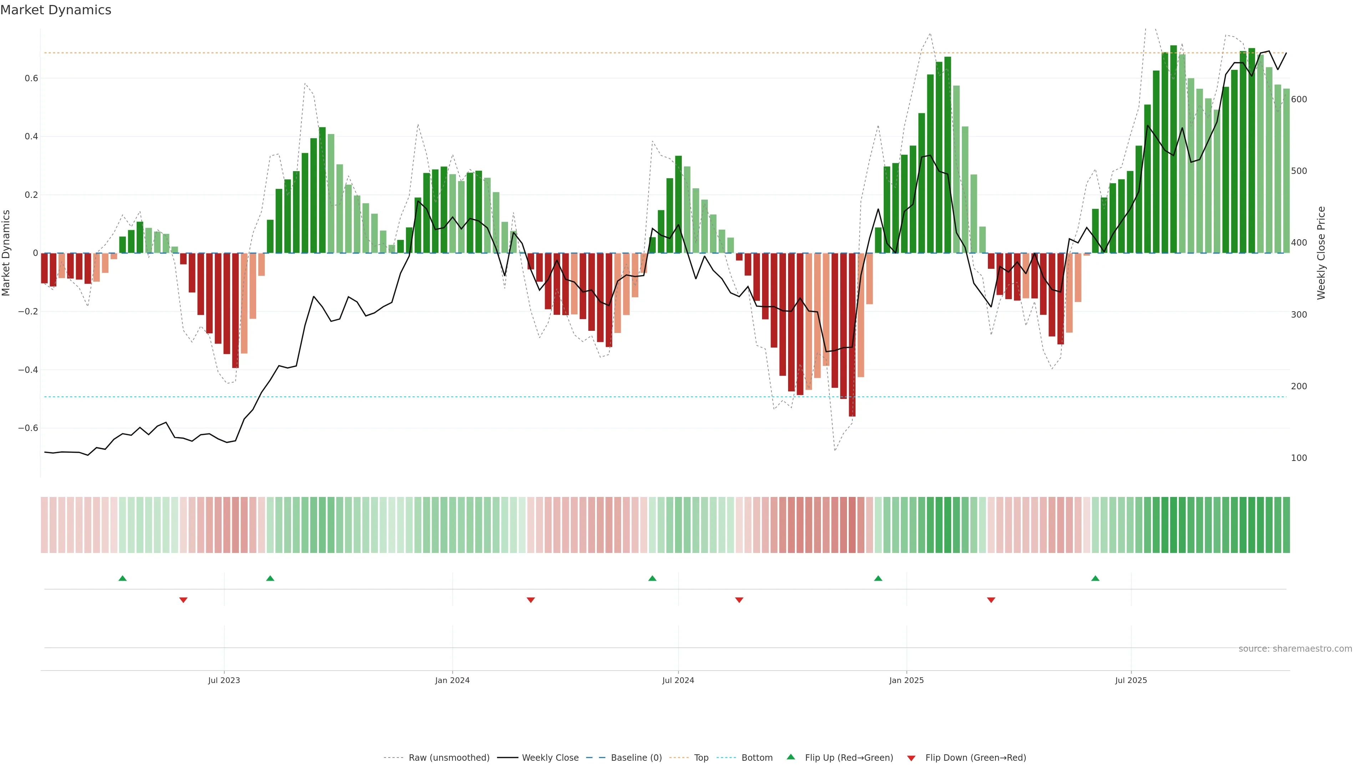The height and width of the screenshot is (770, 1370).
Task: Click red flip-down marker after Jan 2025
Action: point(991,600)
